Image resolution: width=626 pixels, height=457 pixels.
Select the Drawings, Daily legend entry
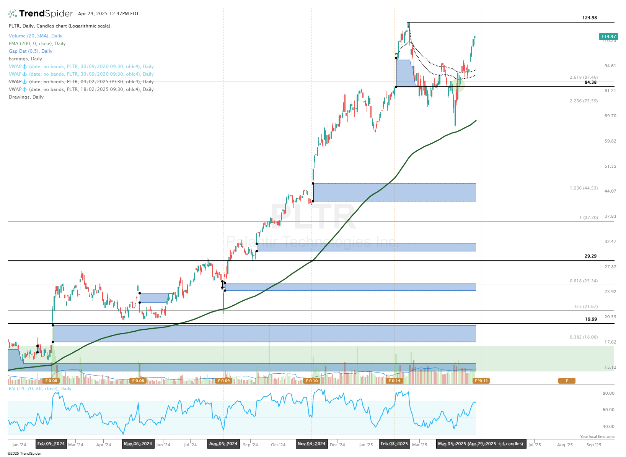coord(26,97)
